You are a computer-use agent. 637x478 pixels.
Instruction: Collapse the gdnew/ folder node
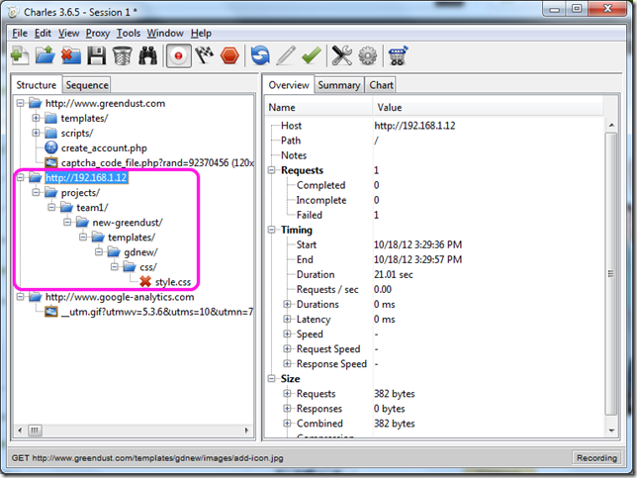click(x=99, y=252)
